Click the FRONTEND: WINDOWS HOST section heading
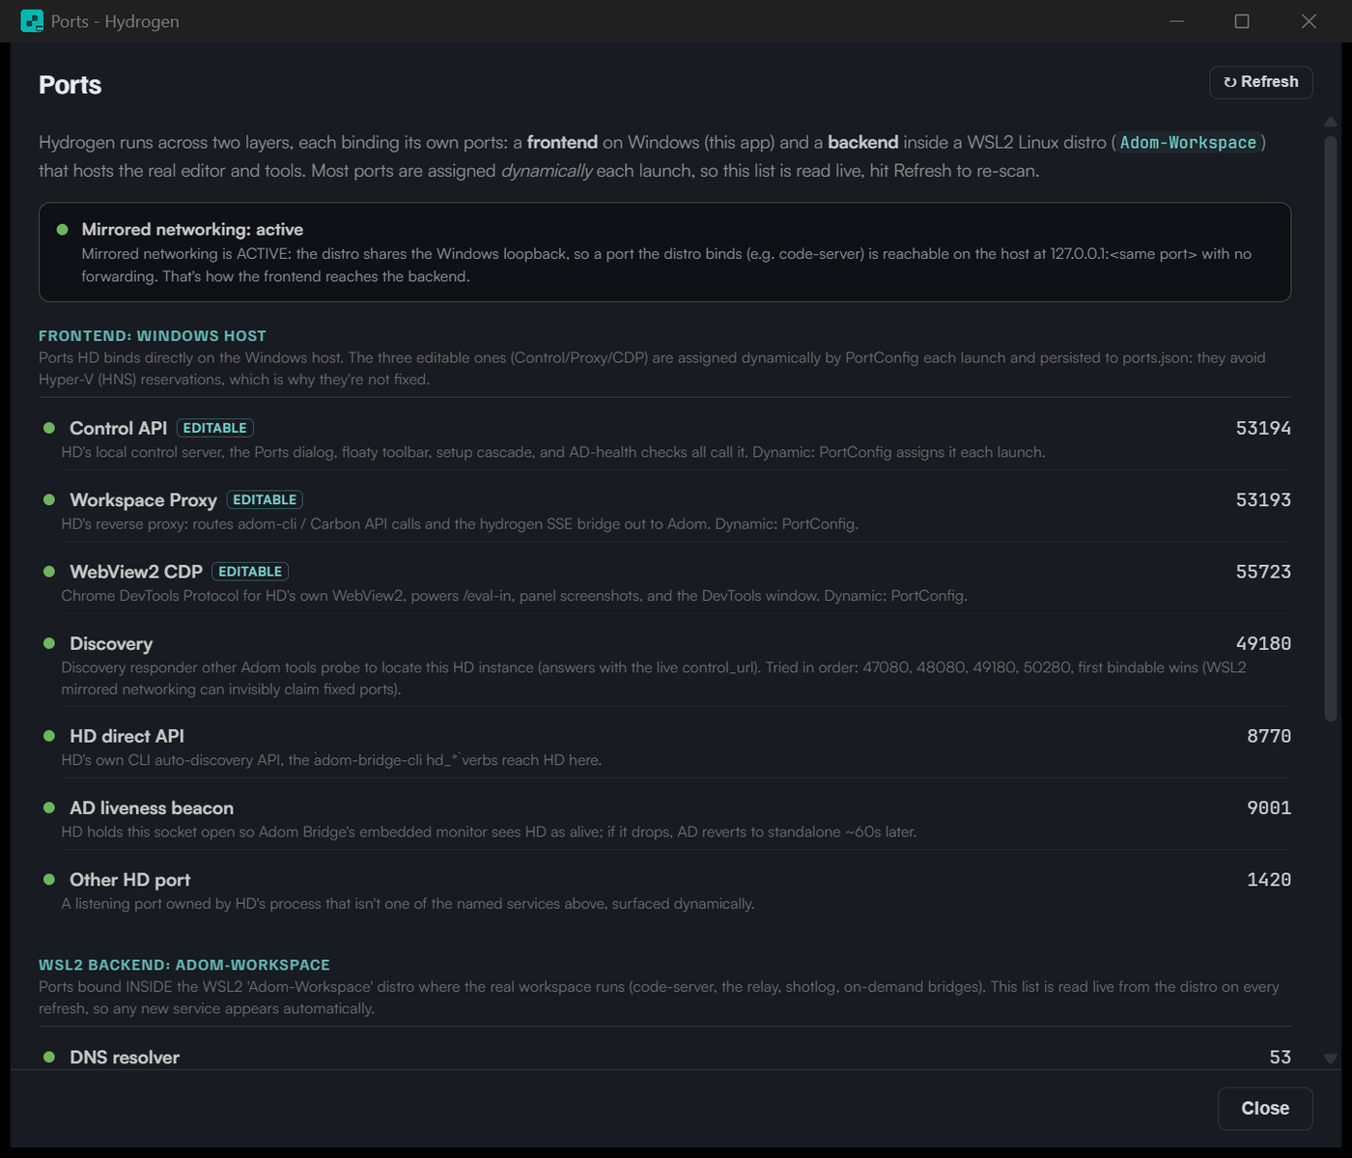This screenshot has height=1158, width=1352. coord(153,336)
